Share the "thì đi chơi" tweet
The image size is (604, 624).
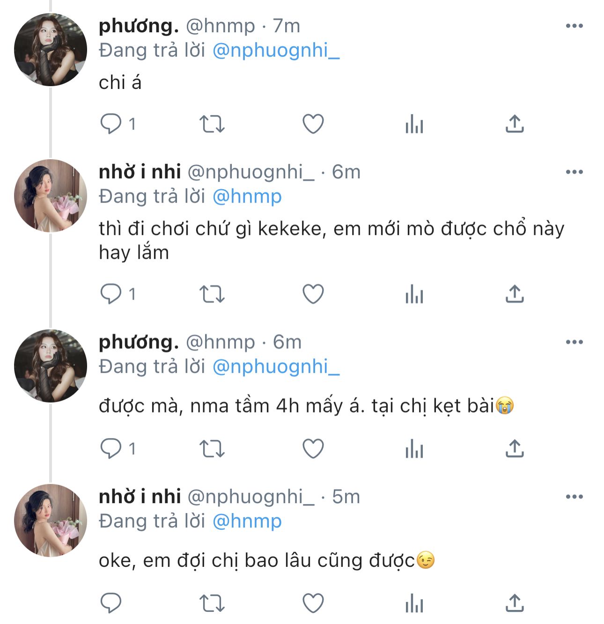[515, 294]
